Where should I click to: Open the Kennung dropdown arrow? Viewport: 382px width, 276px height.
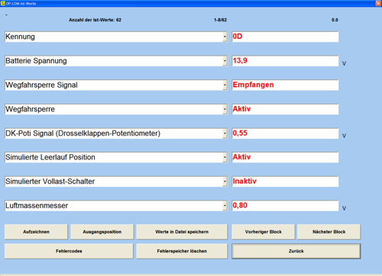click(x=225, y=37)
